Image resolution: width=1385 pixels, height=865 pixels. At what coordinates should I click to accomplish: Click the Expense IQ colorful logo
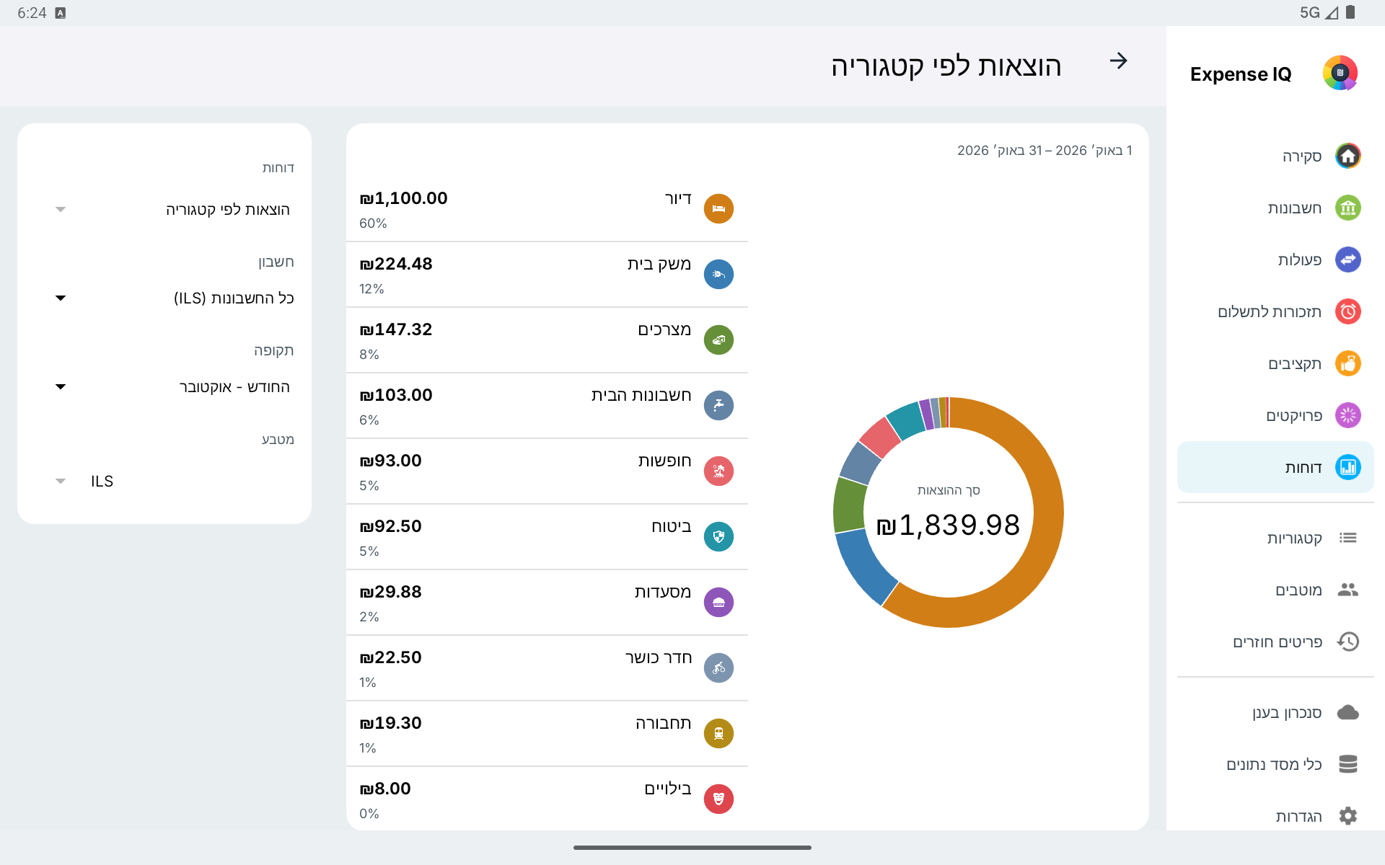click(1340, 73)
